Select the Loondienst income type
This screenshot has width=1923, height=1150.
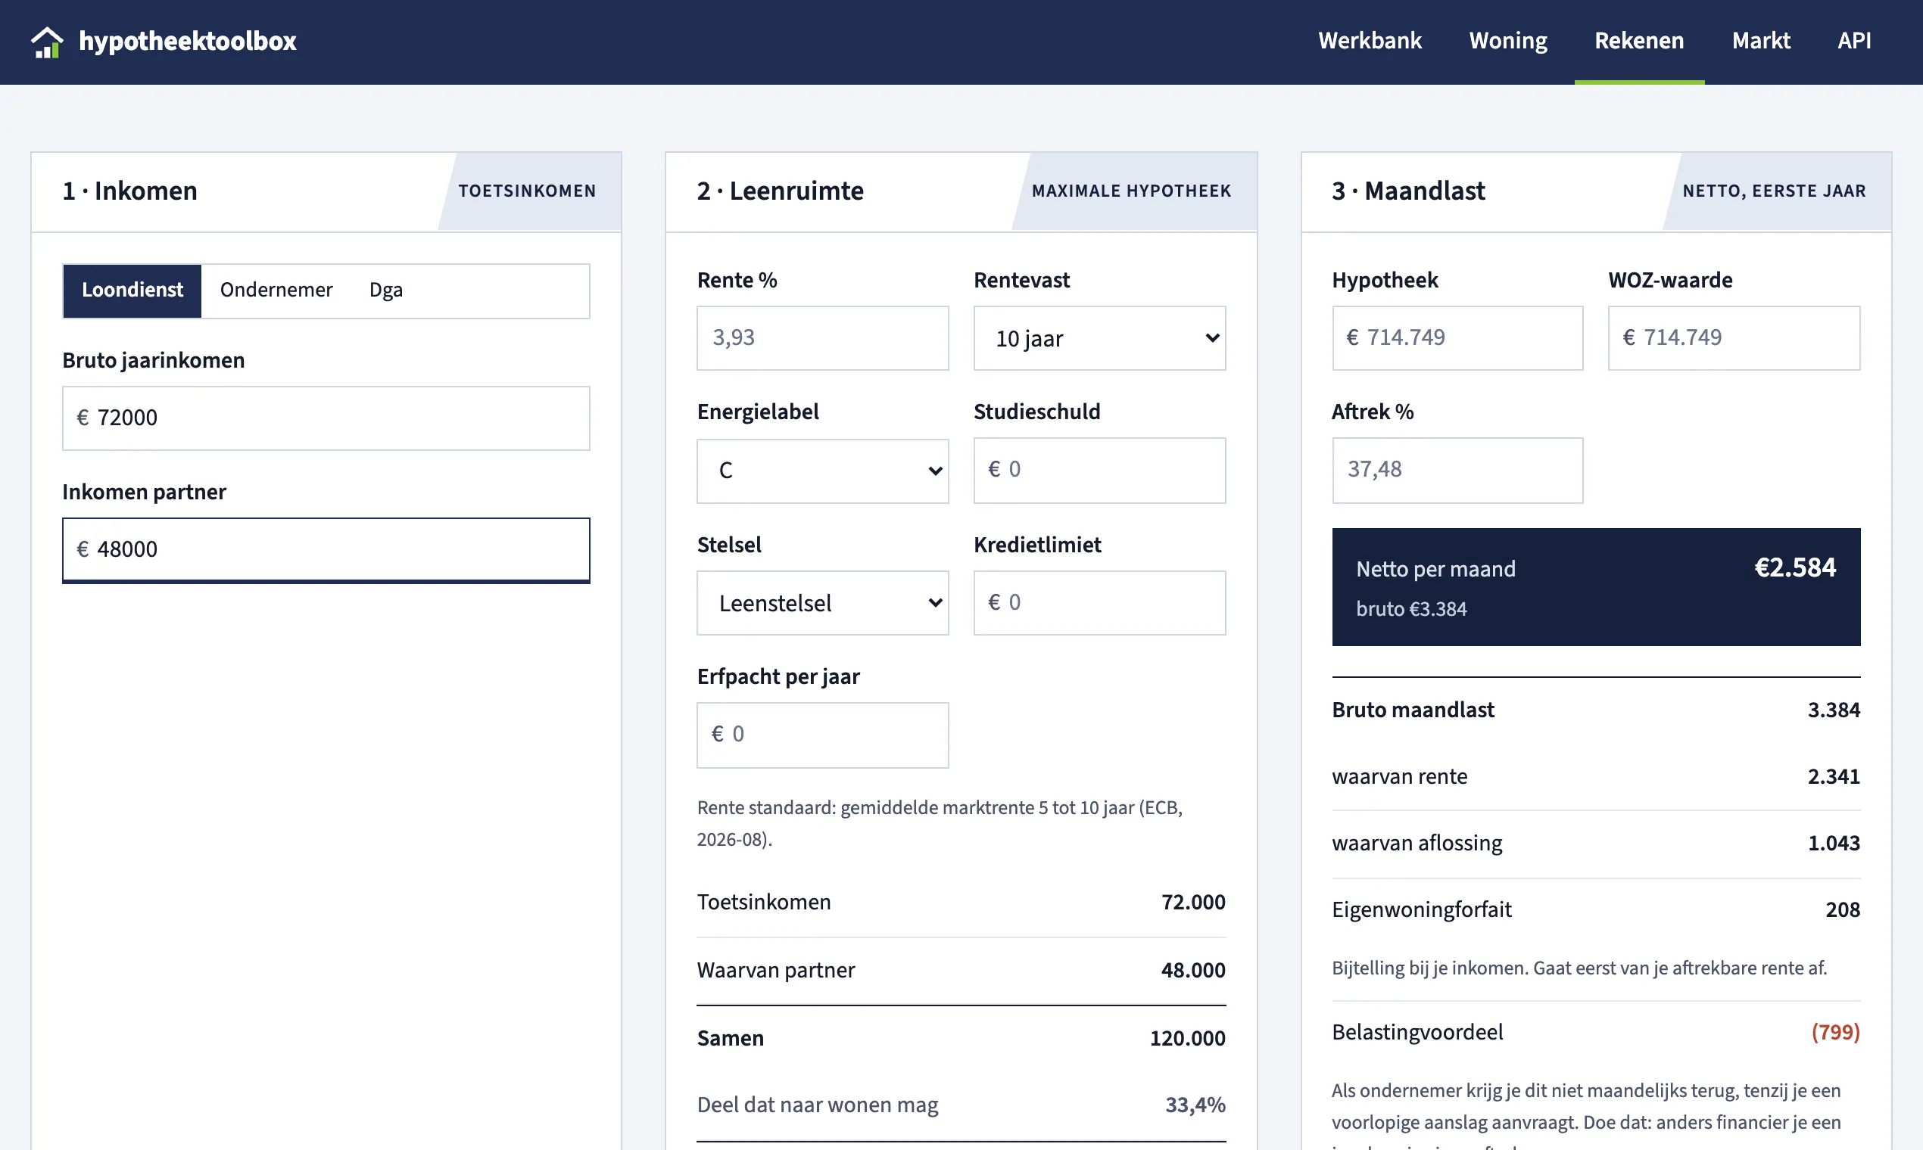tap(132, 291)
